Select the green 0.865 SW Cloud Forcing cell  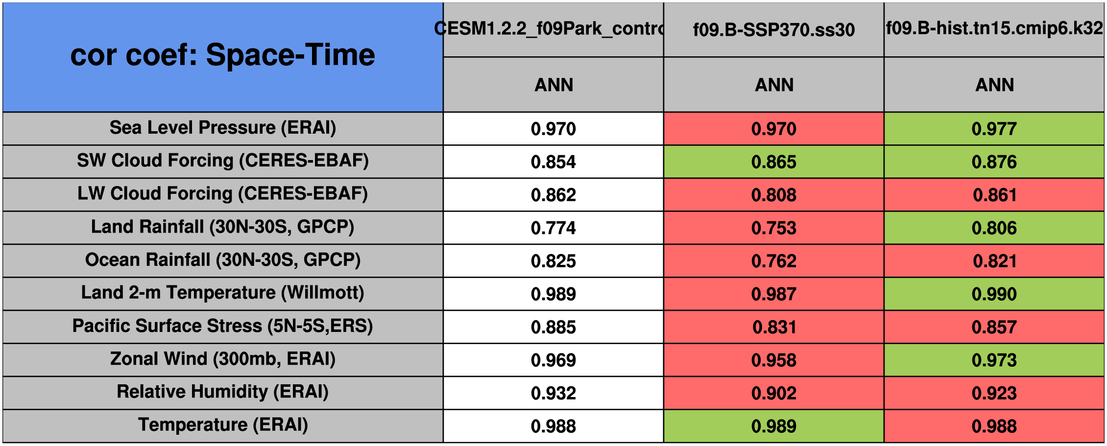[774, 162]
